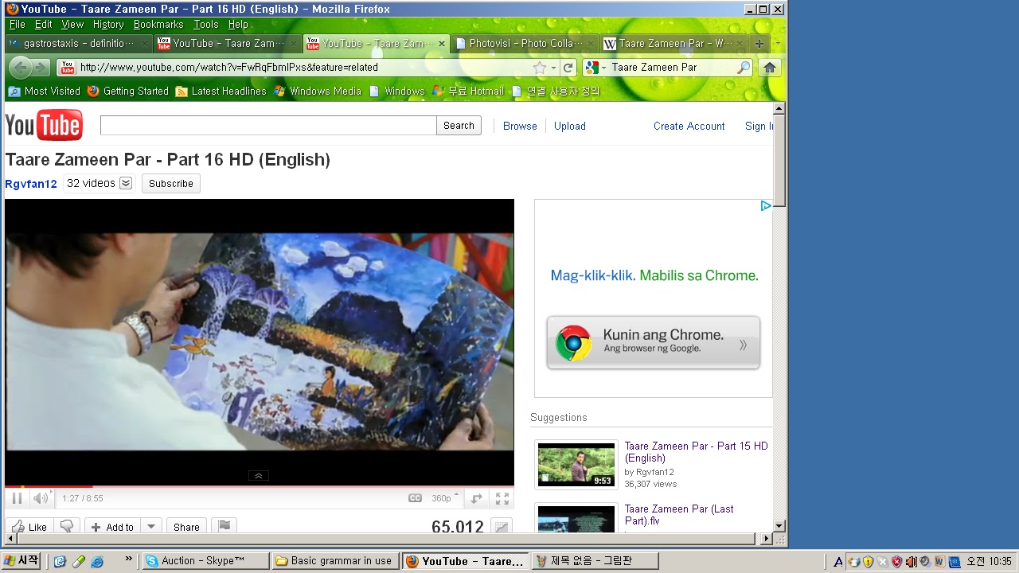Like the video with thumbs up

coord(29,527)
